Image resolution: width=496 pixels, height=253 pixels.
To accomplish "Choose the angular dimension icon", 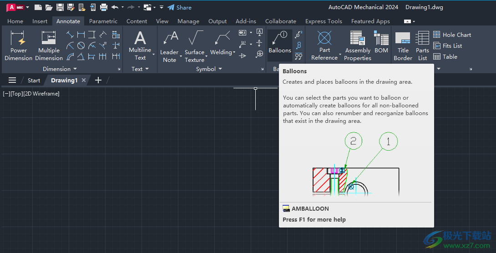I will tap(81, 56).
